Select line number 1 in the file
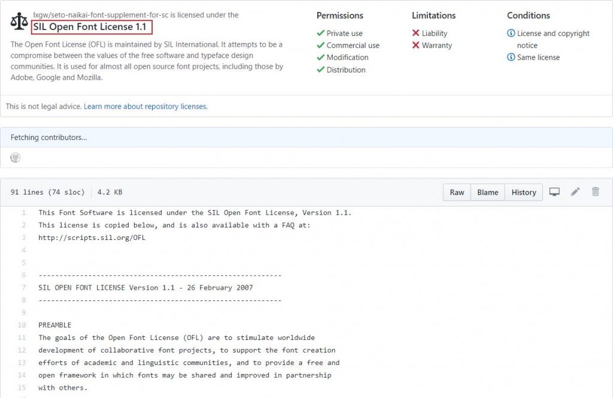The width and height of the screenshot is (613, 398). [x=23, y=213]
